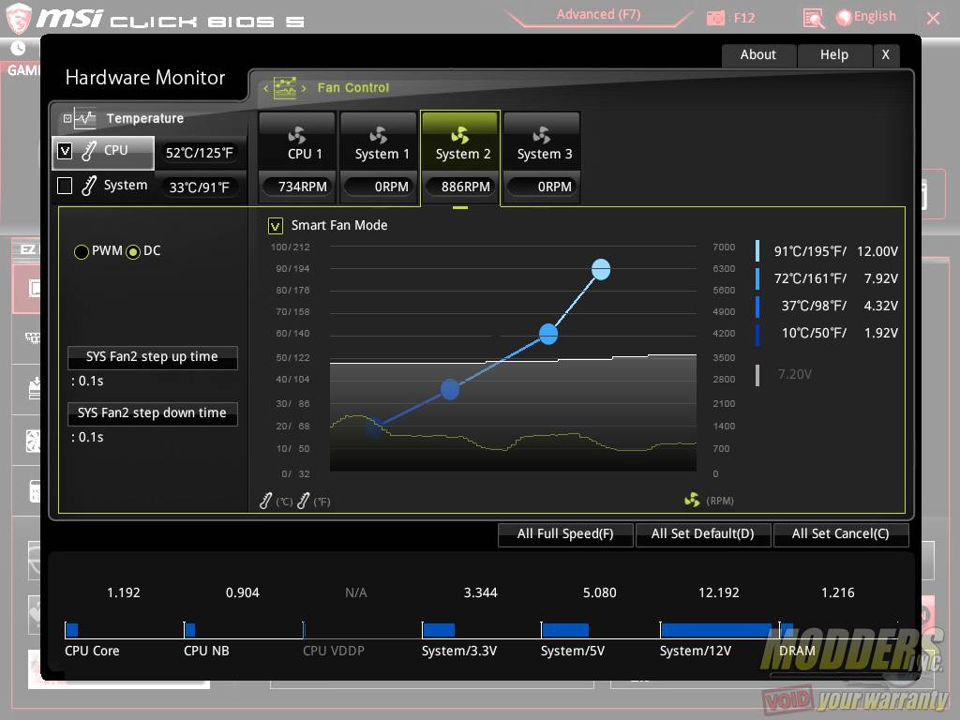The height and width of the screenshot is (720, 960).
Task: Enable the CPU temperature checkbox
Action: pyautogui.click(x=65, y=151)
